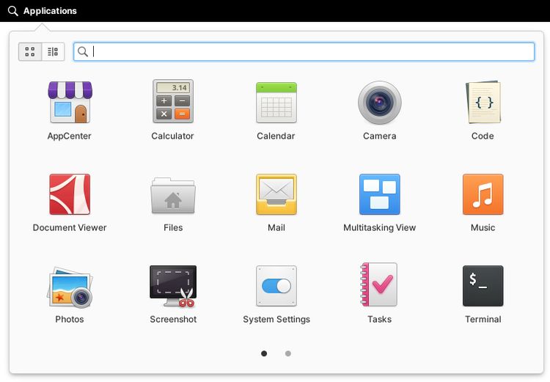Launch Document Viewer
550x382 pixels.
pos(70,194)
